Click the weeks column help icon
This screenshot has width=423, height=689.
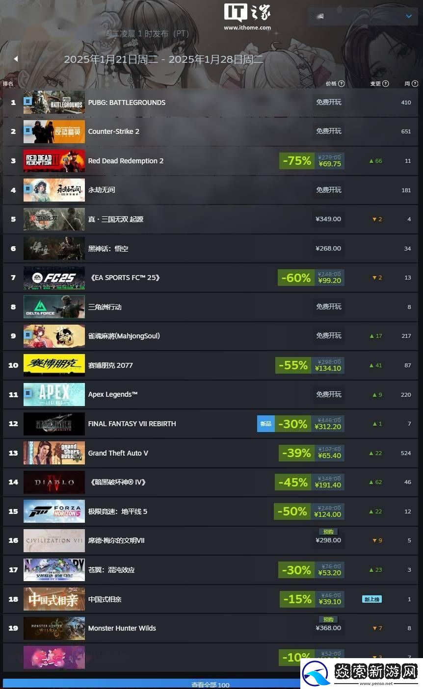point(415,84)
